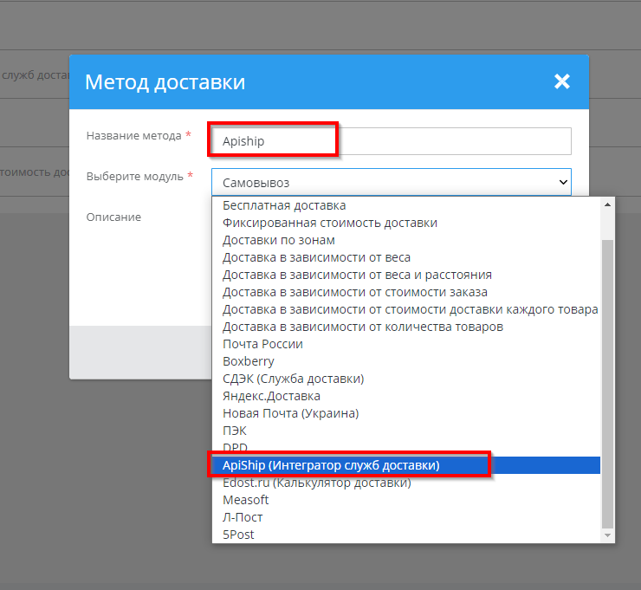Click the Название метода input field
This screenshot has height=590, width=641.
point(390,141)
